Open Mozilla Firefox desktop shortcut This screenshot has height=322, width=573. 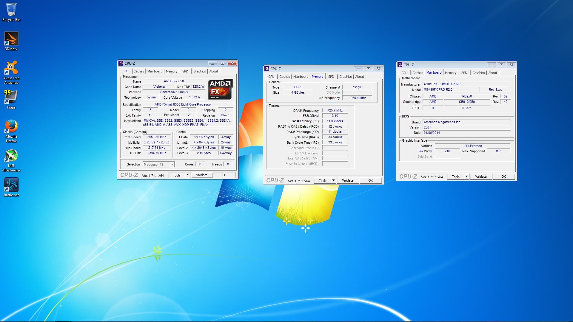(x=11, y=131)
